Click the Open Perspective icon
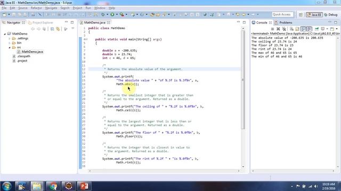The width and height of the screenshot is (341, 191). [x=301, y=15]
